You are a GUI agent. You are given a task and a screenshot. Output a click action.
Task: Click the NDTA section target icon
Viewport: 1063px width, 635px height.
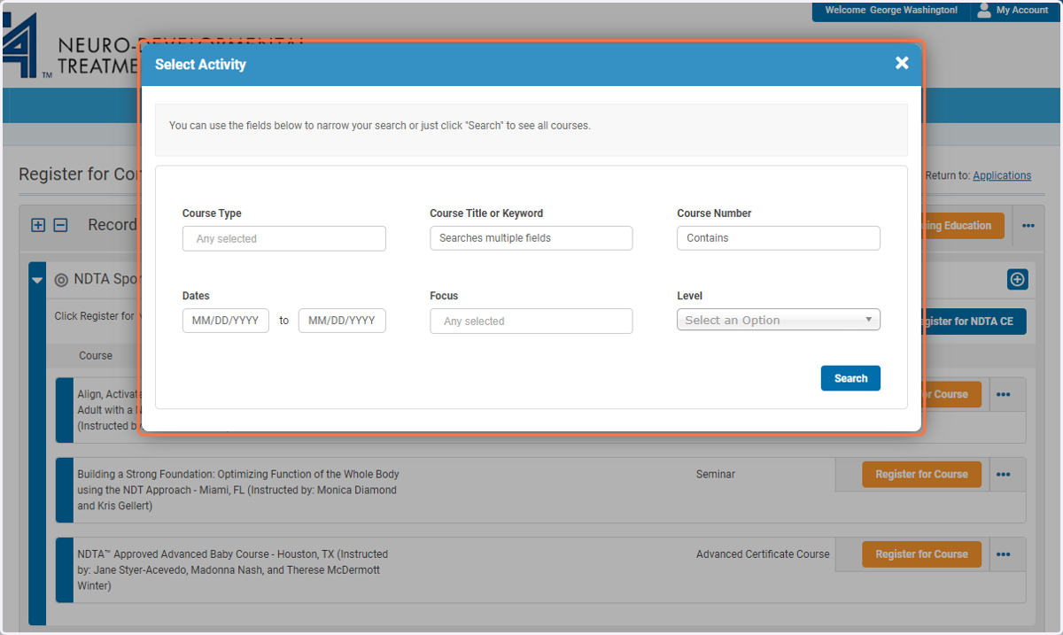click(x=61, y=280)
